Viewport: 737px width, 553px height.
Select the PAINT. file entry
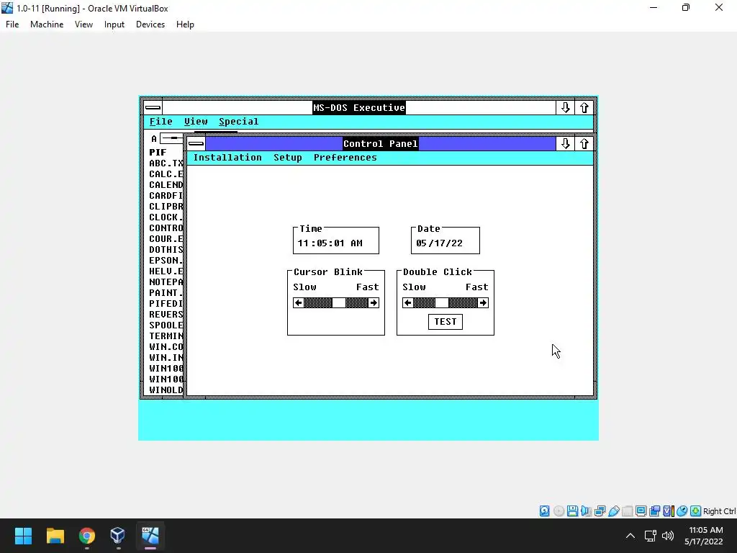pos(166,293)
